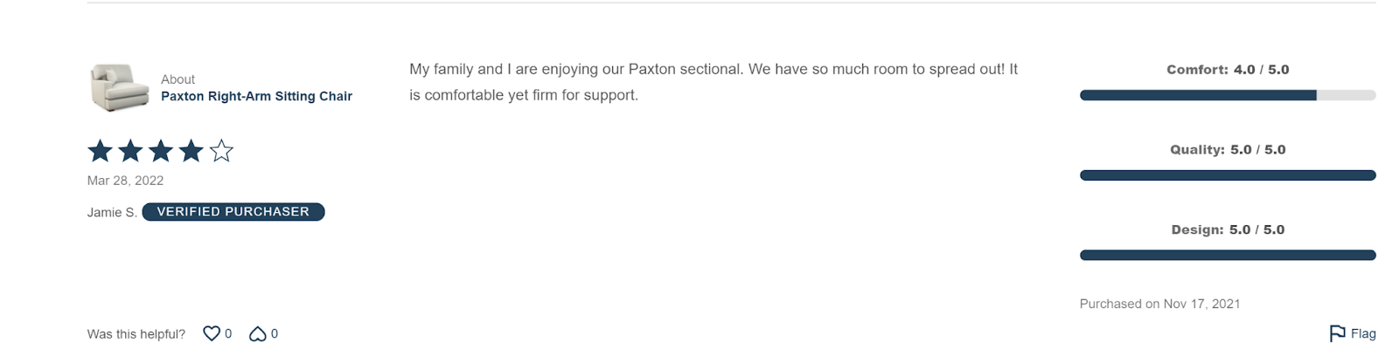The height and width of the screenshot is (356, 1399).
Task: Click the third filled rating star
Action: (161, 151)
